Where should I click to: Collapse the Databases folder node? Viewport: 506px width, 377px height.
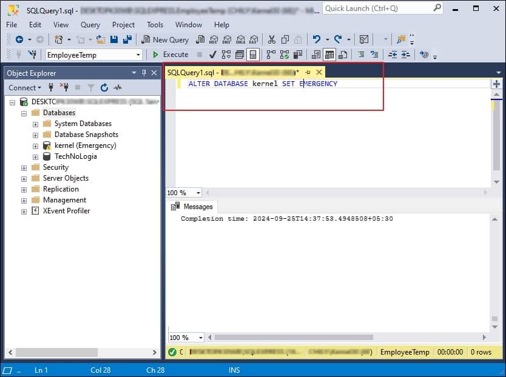tap(24, 113)
